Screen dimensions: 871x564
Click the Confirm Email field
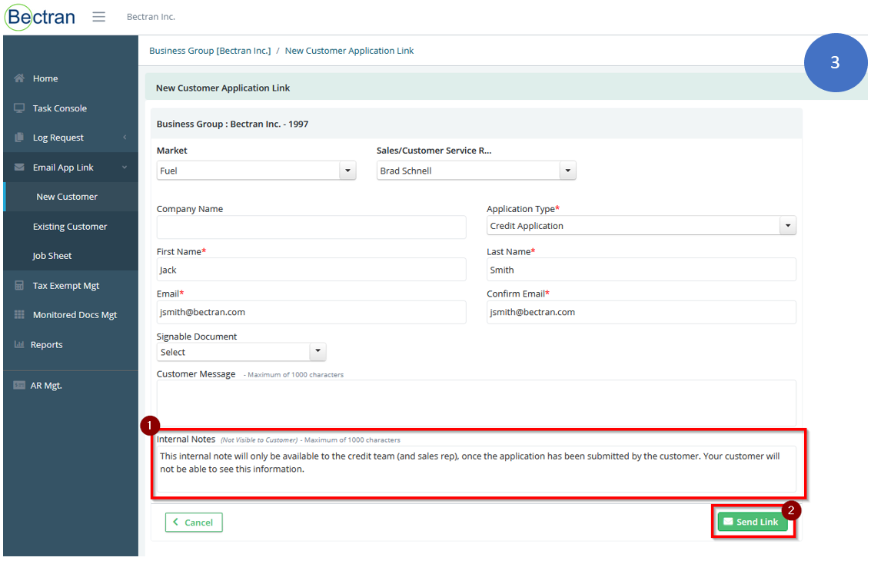(641, 312)
